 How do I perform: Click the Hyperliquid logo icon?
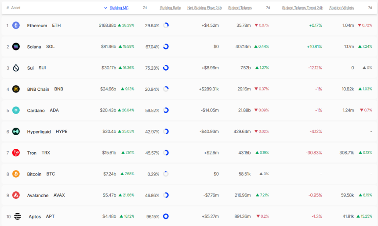(16, 131)
